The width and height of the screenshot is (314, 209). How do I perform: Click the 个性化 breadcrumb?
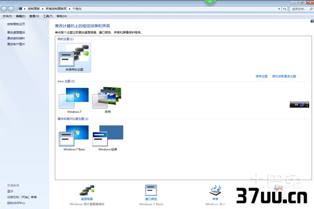(x=77, y=9)
